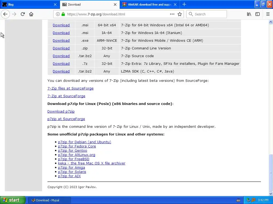
Task: Close the WinRAR tab
Action: 175,5
